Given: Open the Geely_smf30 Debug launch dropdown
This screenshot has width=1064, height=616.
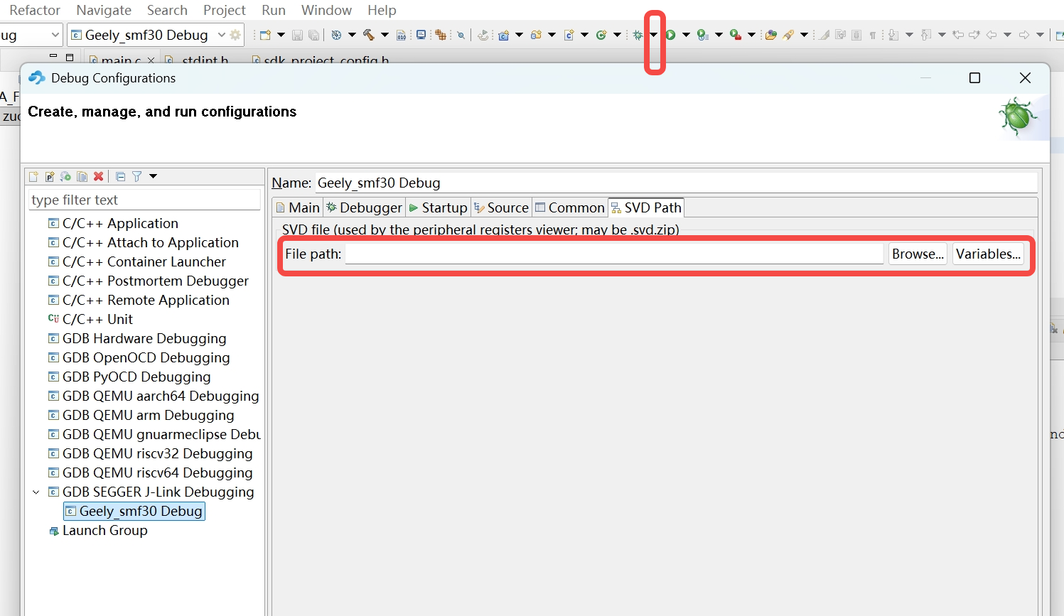Looking at the screenshot, I should coord(221,35).
